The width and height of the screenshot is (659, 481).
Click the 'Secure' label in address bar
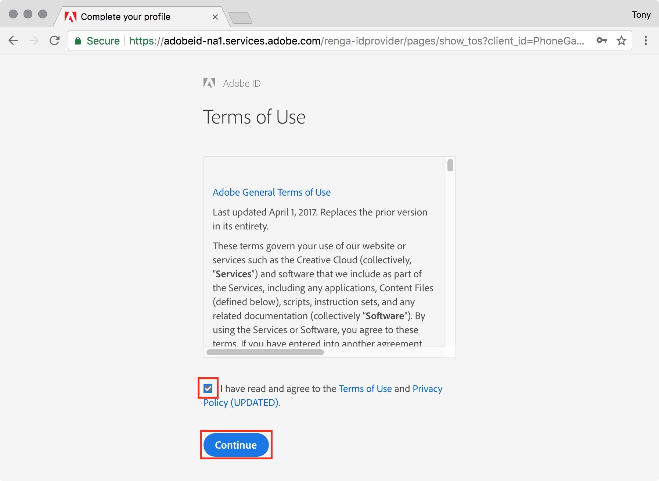103,41
